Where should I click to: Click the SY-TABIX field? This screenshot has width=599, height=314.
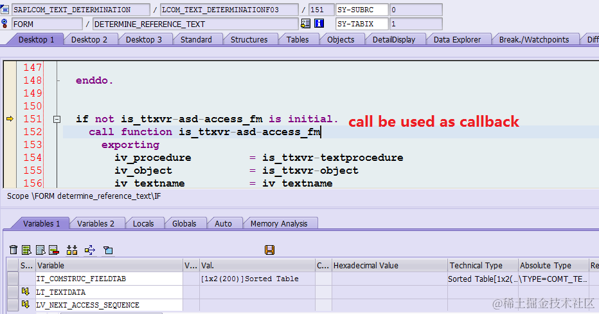coord(362,24)
